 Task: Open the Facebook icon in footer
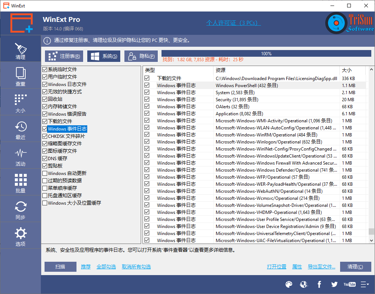319,284
